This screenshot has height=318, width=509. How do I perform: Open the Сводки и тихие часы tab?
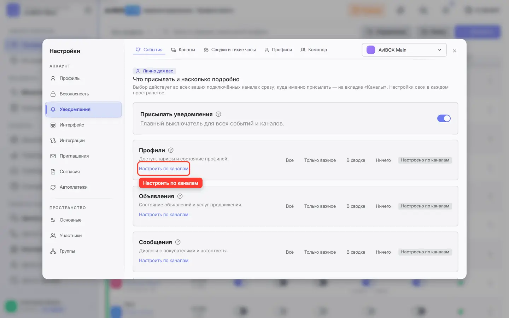tap(230, 50)
